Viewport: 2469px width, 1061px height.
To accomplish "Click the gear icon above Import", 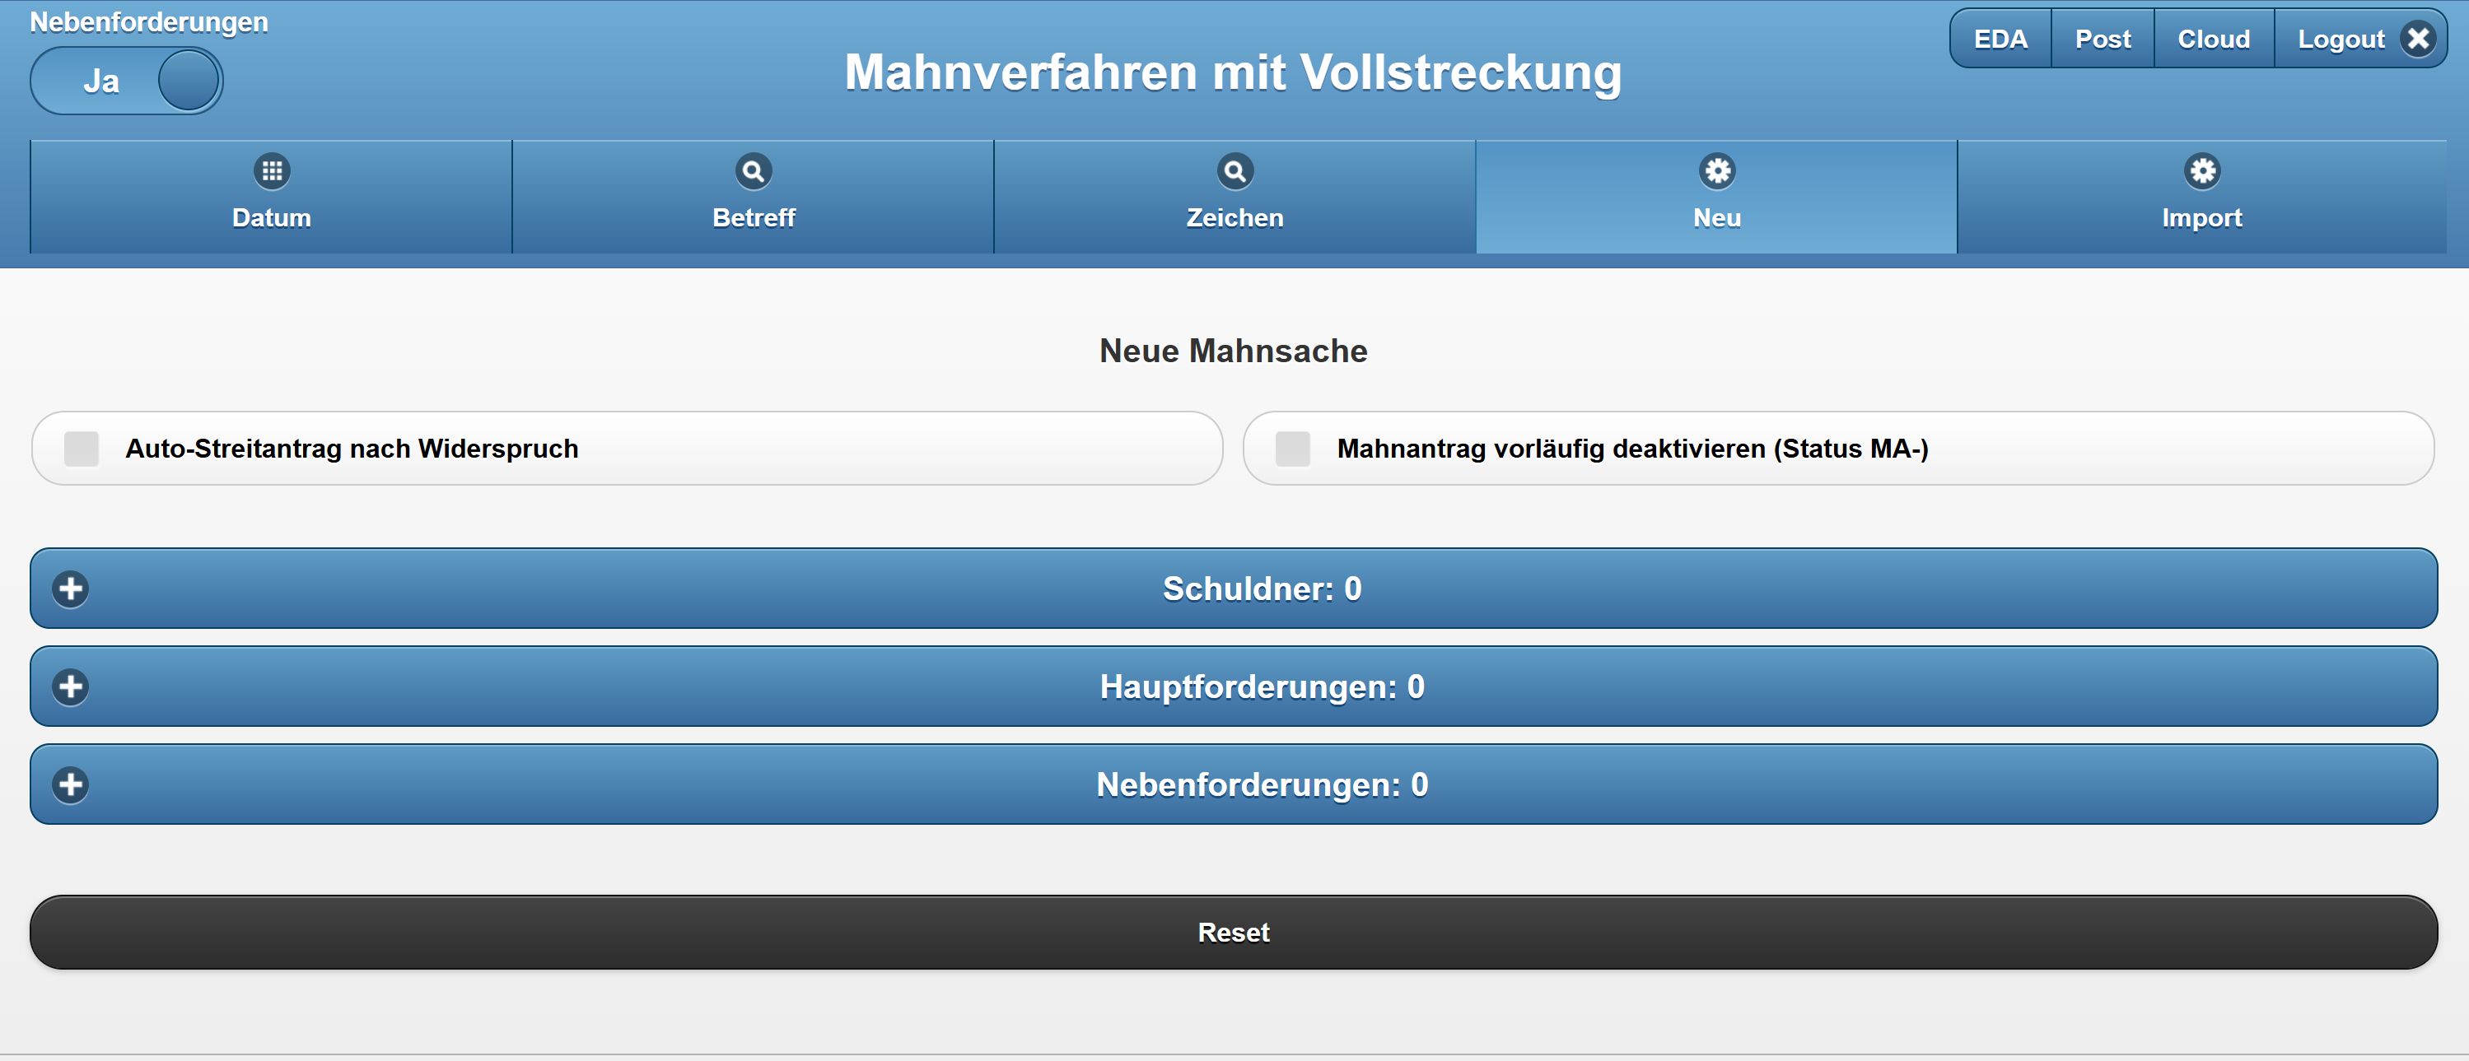I will pyautogui.click(x=2201, y=171).
